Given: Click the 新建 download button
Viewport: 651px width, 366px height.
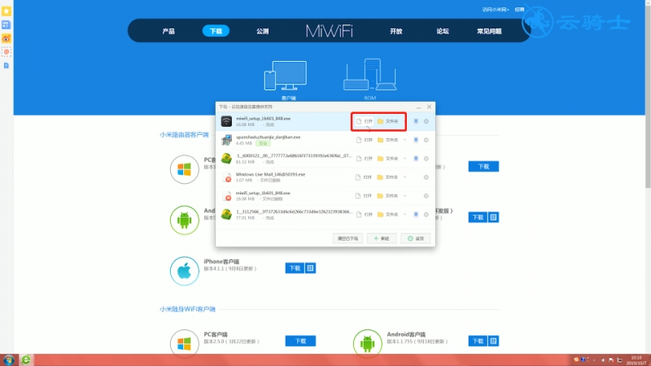Looking at the screenshot, I should click(382, 238).
